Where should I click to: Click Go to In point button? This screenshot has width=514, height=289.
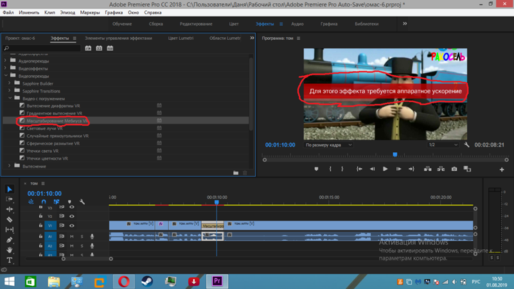(x=359, y=169)
